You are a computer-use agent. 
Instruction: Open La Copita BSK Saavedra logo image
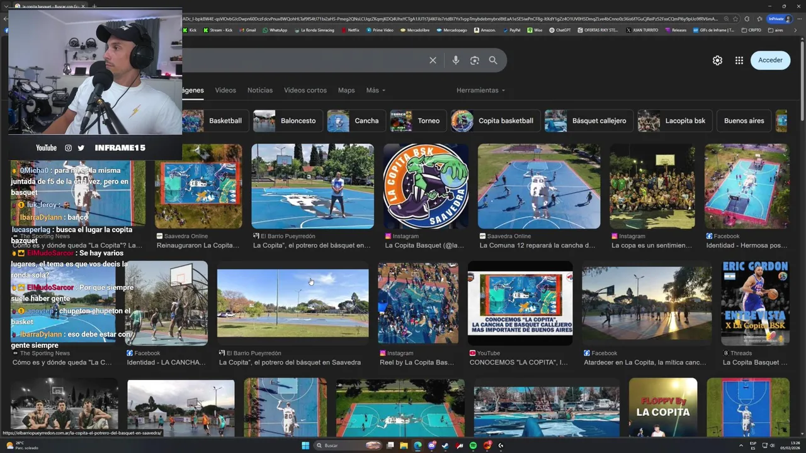tap(426, 186)
